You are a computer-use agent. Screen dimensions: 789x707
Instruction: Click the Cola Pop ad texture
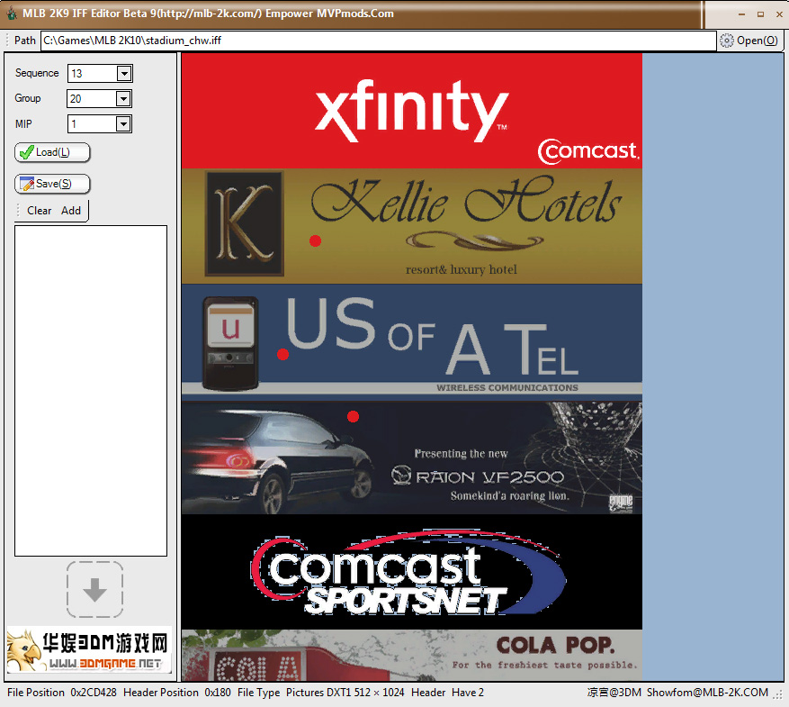[412, 655]
